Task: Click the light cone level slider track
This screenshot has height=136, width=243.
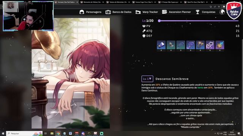Action: click(199, 21)
